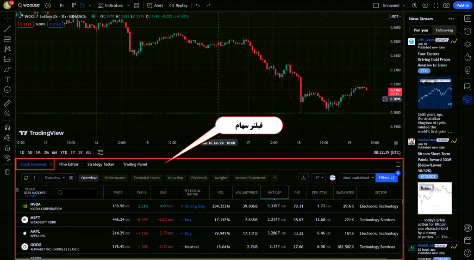Image resolution: width=474 pixels, height=260 pixels.
Task: Open the NVDA Nvidia Corporation row
Action: pyautogui.click(x=209, y=206)
